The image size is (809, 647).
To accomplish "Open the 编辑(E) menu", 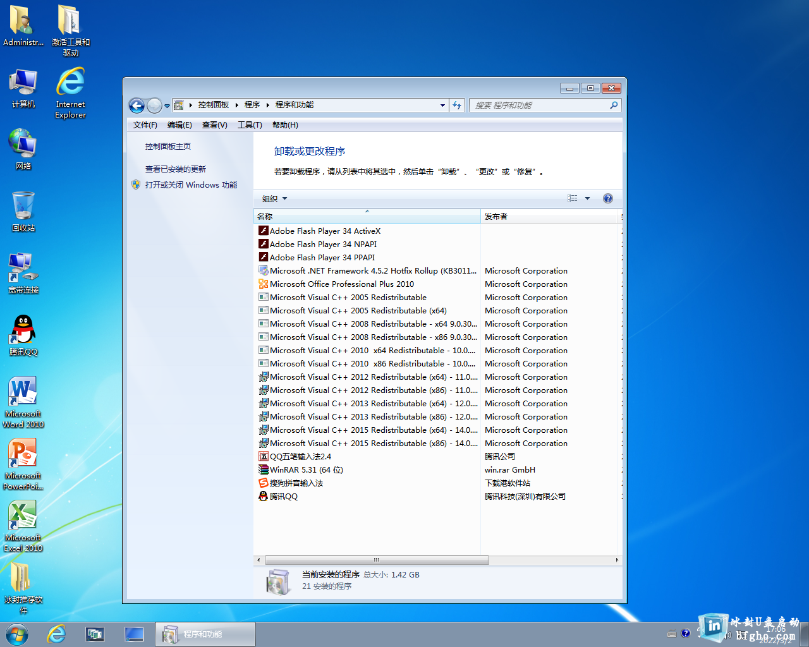I will coord(179,125).
